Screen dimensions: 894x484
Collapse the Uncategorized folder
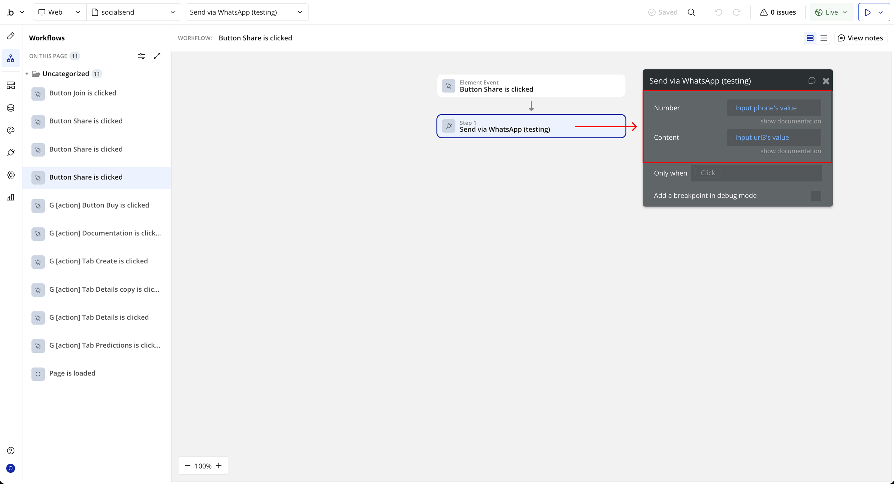point(27,74)
